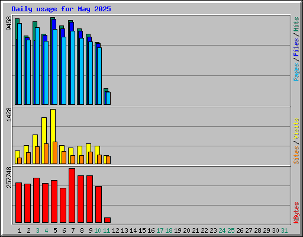Click the day 11 short cyan pages bar

click(108, 98)
